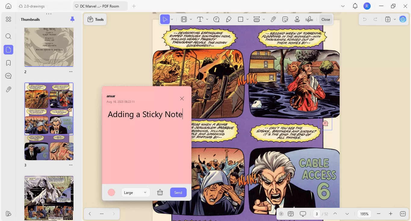Screen dimensions: 411x221
Task: Select the signature tool
Action: click(x=309, y=19)
